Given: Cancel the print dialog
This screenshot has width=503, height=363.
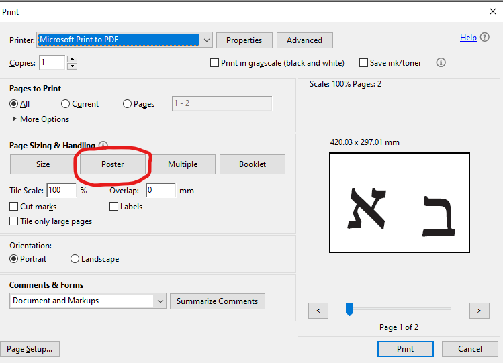Looking at the screenshot, I should pyautogui.click(x=470, y=349).
